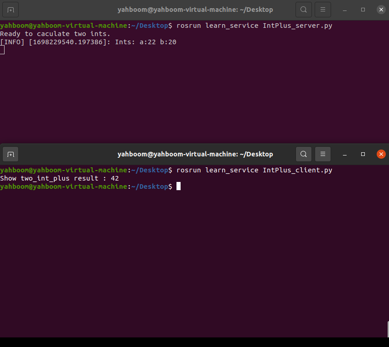Open the hamburger menu in the client terminal

323,154
